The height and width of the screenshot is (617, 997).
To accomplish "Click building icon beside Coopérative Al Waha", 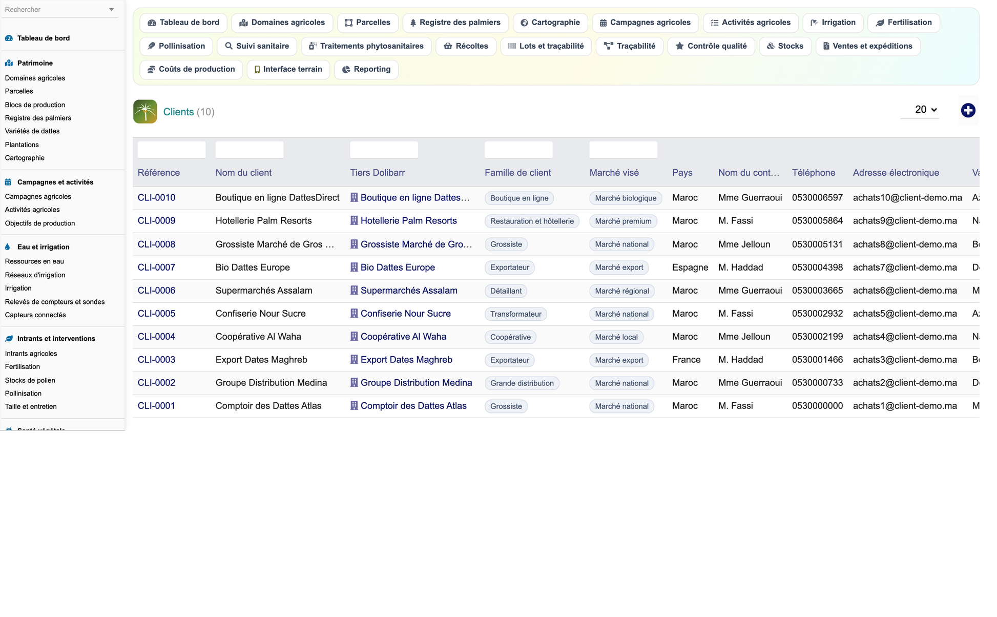I will (354, 336).
